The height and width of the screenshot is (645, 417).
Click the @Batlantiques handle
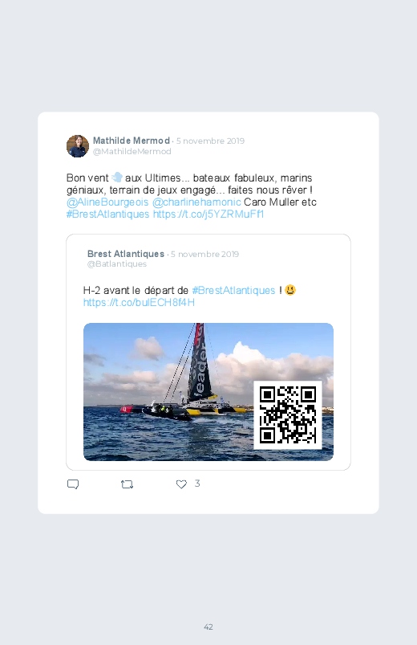point(117,264)
